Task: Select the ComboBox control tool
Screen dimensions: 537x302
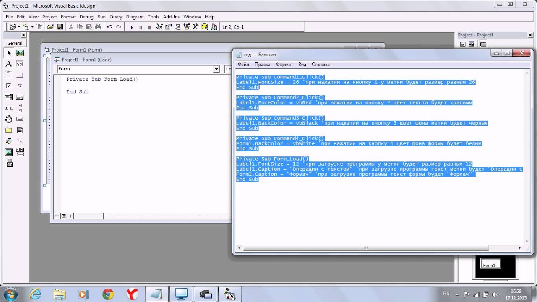Action: tap(9, 97)
